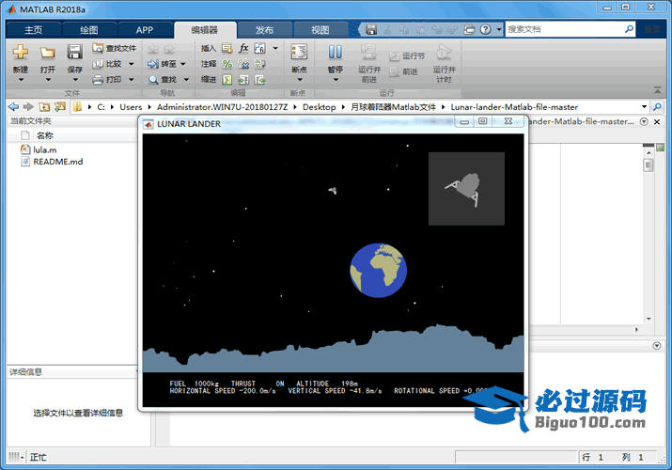Click the Earth in the Lunar Lander figure

(378, 271)
